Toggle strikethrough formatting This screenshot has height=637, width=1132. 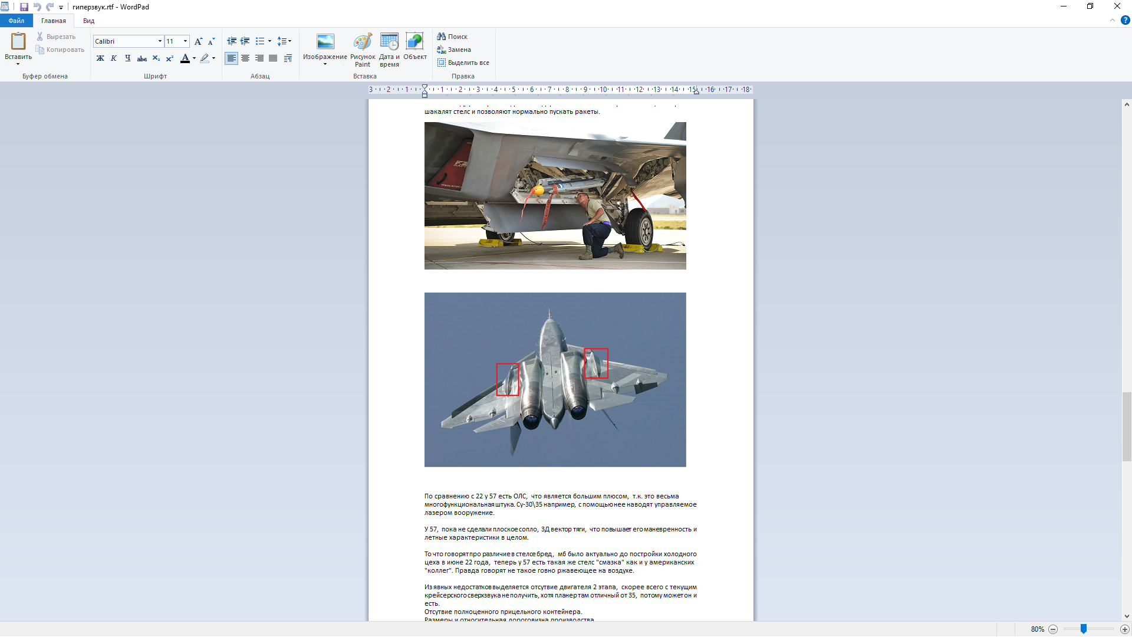tap(142, 58)
